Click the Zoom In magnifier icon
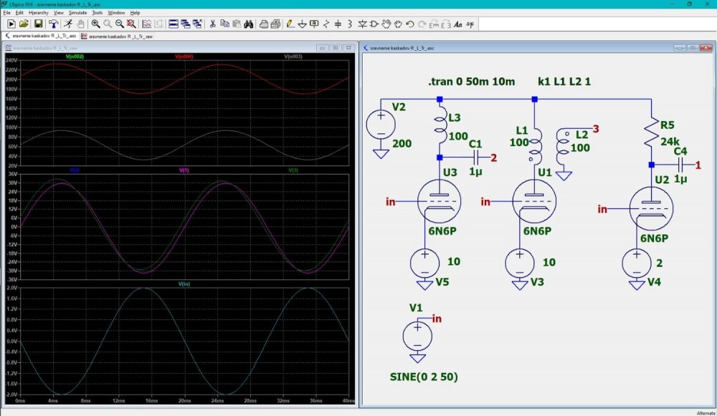Viewport: 717px width, 416px height. point(95,24)
